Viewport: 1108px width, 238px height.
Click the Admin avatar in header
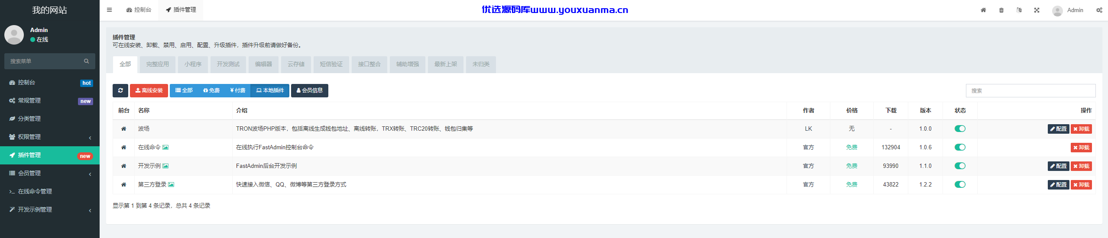pyautogui.click(x=1057, y=11)
